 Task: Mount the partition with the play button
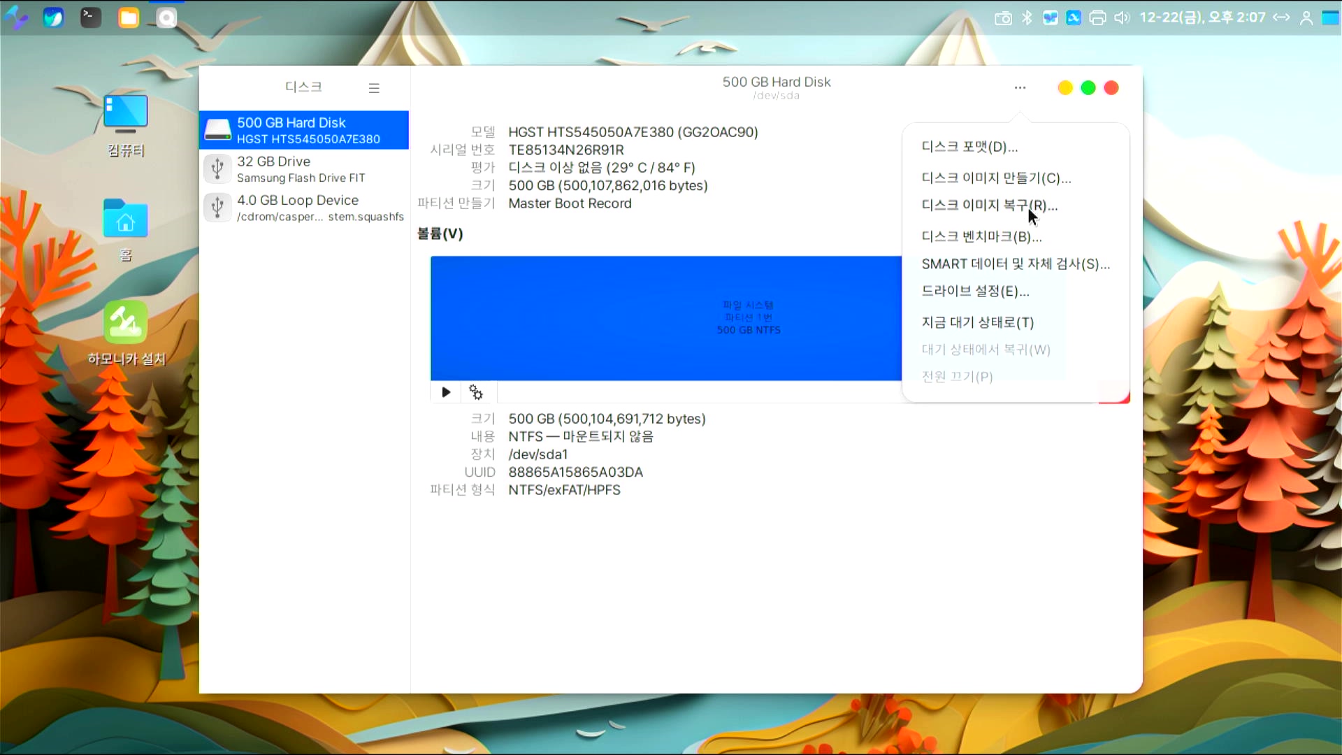click(x=446, y=392)
